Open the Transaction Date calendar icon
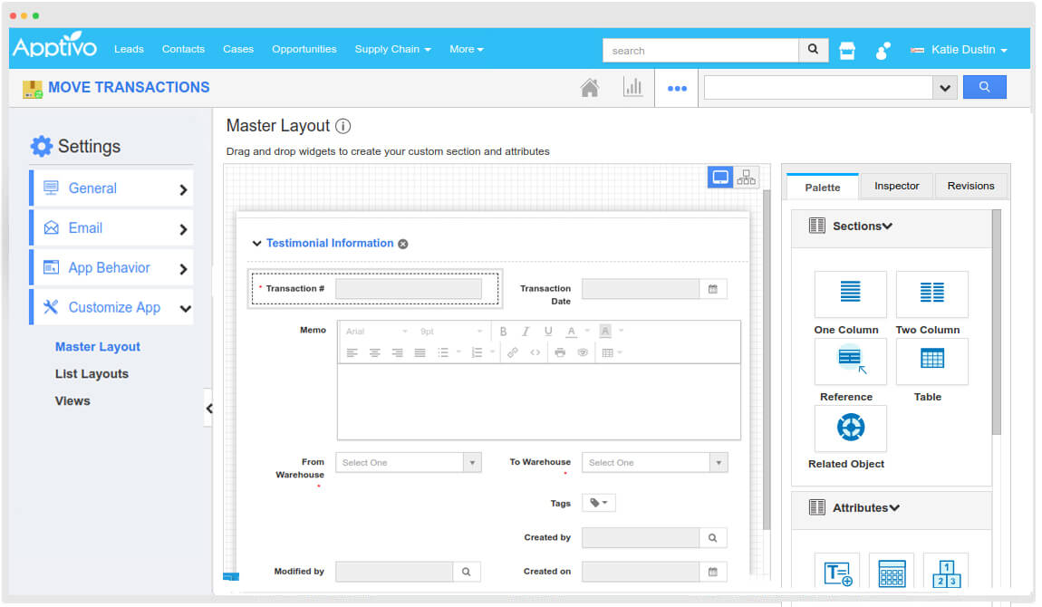The width and height of the screenshot is (1042, 607). (712, 289)
